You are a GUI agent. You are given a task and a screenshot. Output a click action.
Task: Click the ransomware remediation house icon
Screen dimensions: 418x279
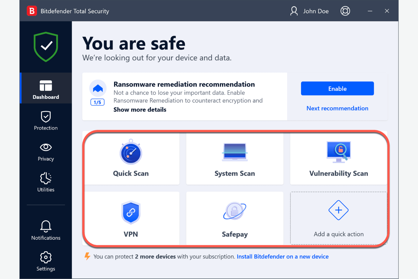click(x=98, y=88)
